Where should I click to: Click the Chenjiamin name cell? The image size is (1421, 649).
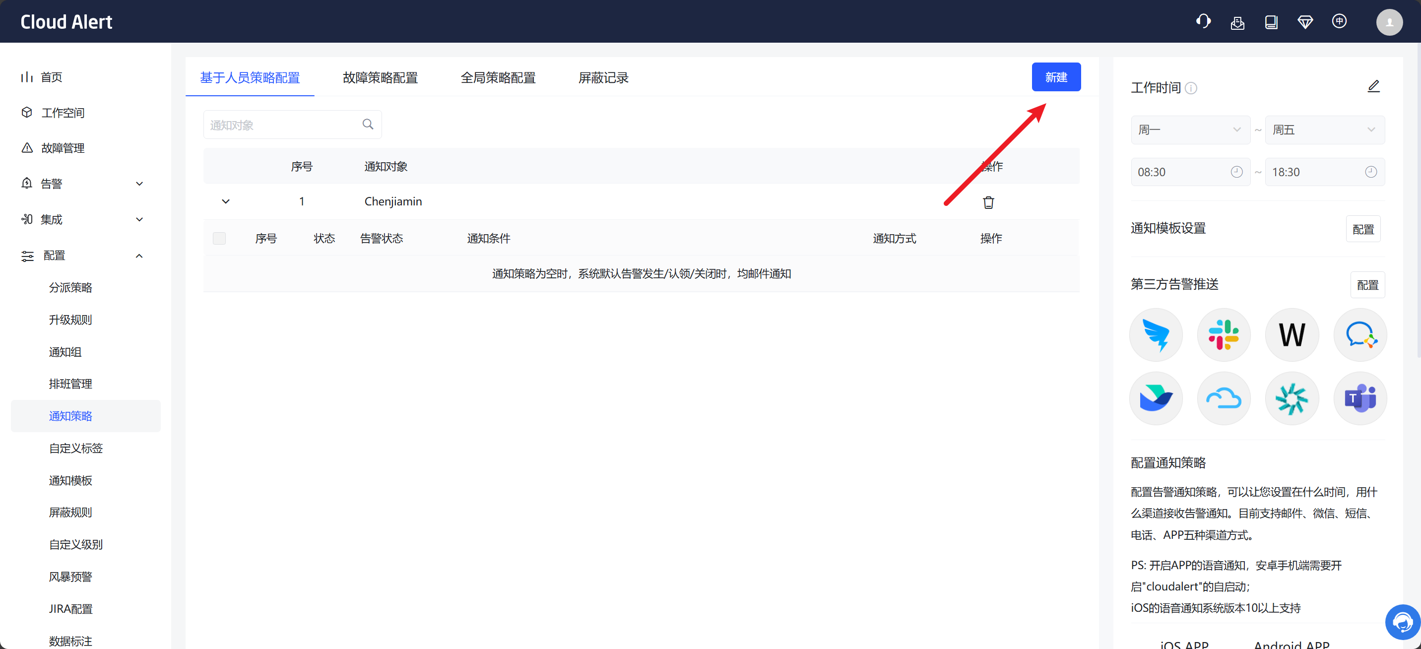click(393, 201)
